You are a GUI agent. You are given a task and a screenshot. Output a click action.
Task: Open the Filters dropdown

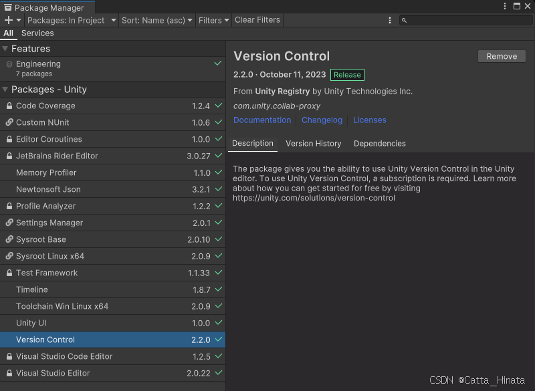pos(213,20)
